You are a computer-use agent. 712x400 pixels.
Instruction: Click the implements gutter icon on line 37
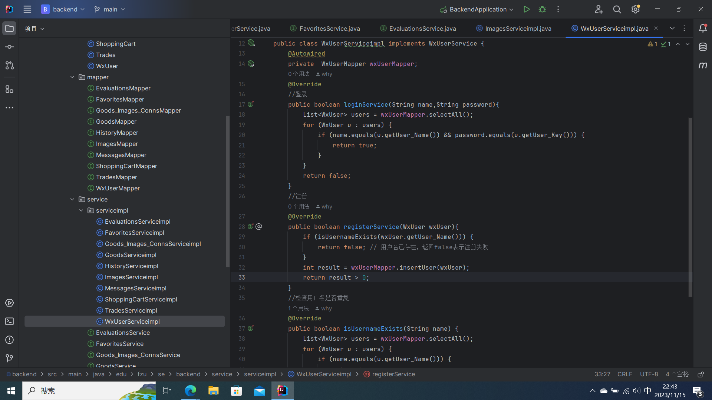pyautogui.click(x=251, y=329)
